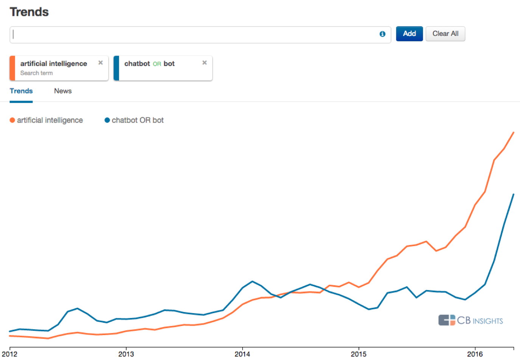
Task: Click the orange legend dot
Action: pyautogui.click(x=12, y=120)
